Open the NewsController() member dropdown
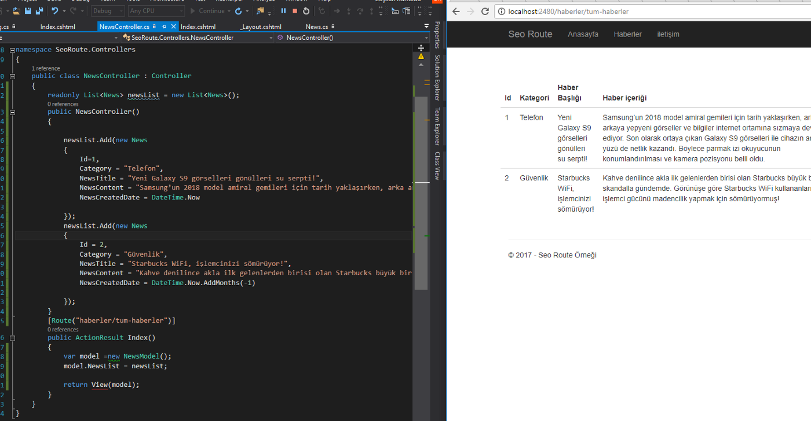Viewport: 811px width, 421px height. coord(353,38)
